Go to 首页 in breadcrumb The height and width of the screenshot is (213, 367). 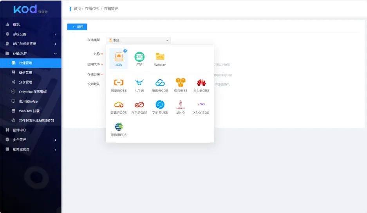[77, 9]
